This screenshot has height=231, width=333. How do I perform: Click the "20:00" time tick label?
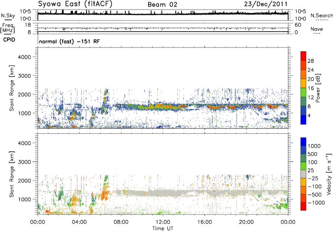[246, 222]
